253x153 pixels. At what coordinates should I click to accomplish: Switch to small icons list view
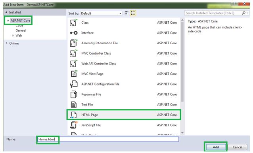133,13
